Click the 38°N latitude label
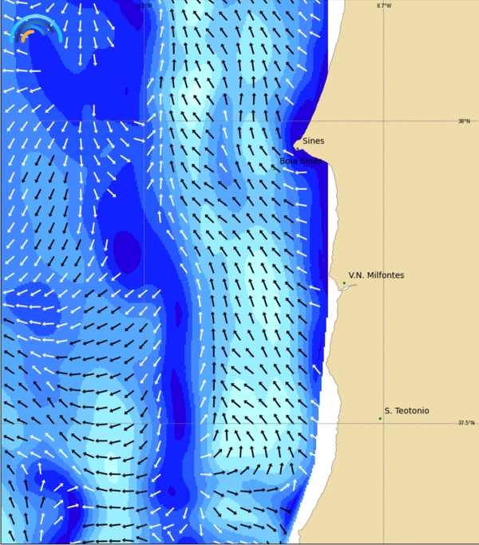Screen dimensions: 479x545 464,121
